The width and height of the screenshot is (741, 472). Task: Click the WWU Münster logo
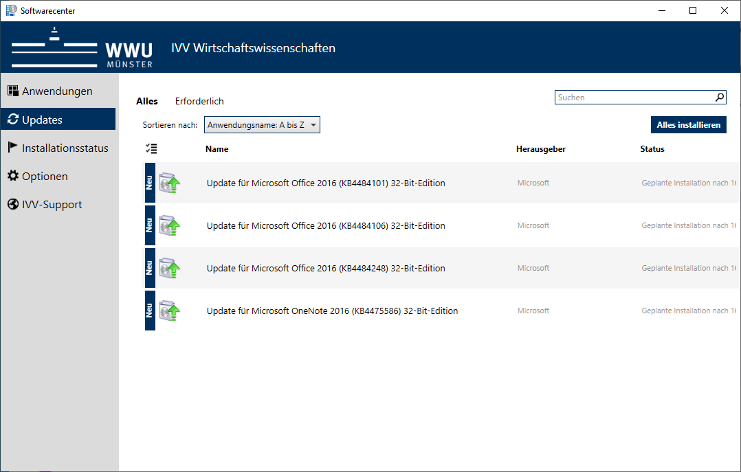pyautogui.click(x=82, y=47)
